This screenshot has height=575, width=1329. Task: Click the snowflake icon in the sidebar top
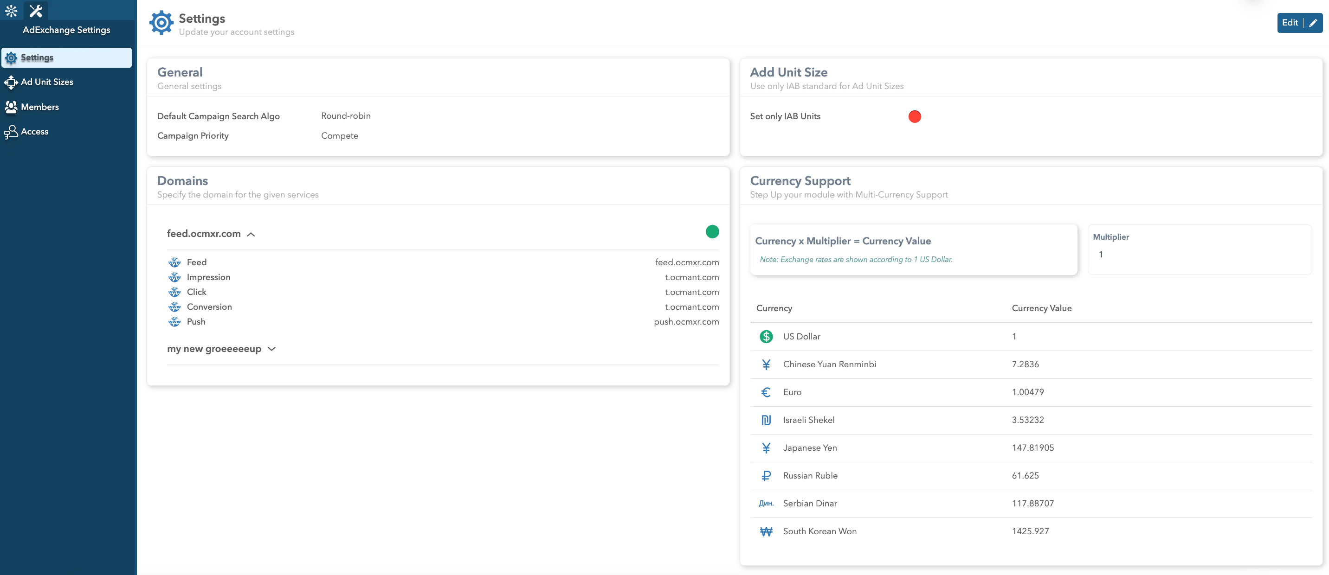[11, 11]
